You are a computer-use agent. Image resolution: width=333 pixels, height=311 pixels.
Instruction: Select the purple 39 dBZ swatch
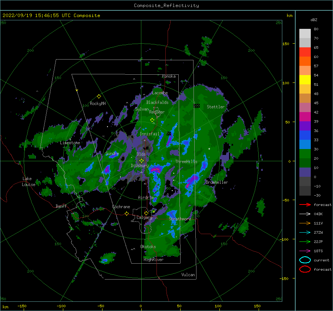(x=305, y=126)
